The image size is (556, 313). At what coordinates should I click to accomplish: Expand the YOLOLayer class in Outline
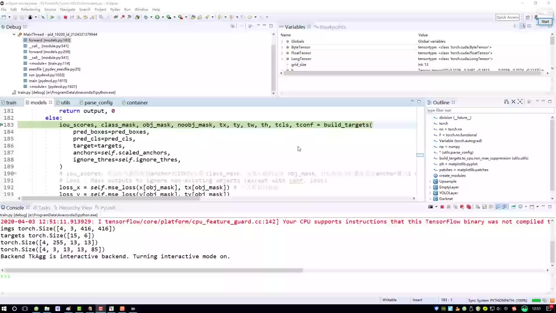click(430, 193)
